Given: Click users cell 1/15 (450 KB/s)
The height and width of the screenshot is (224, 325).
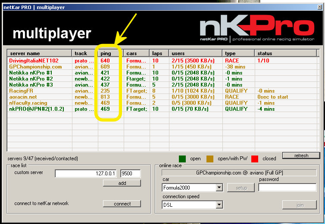Looking at the screenshot, I should (191, 67).
